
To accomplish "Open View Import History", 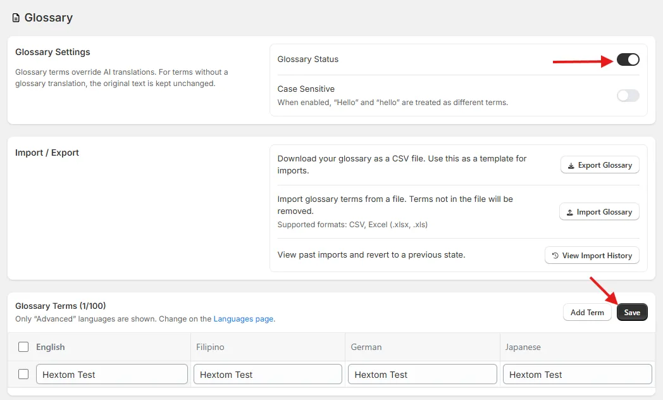I will click(x=592, y=256).
